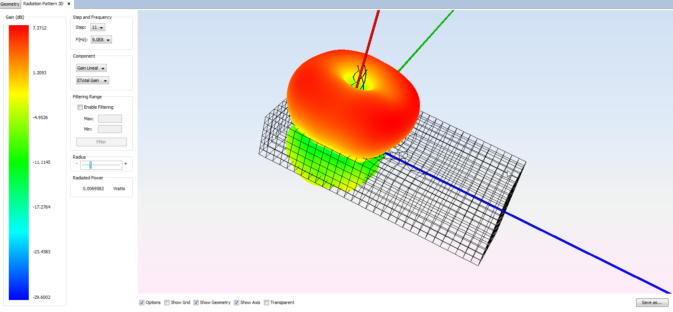
Task: Decrease radius with the minus icon
Action: pos(77,164)
